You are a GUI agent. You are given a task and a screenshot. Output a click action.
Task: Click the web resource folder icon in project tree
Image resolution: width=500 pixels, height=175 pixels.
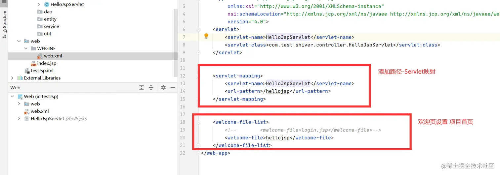(x=26, y=41)
